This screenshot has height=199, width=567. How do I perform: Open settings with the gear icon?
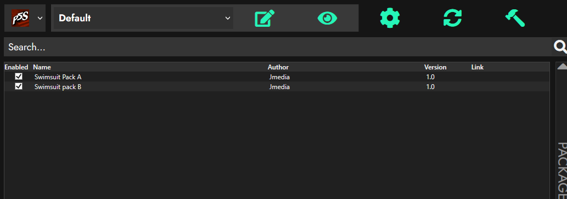pyautogui.click(x=390, y=18)
